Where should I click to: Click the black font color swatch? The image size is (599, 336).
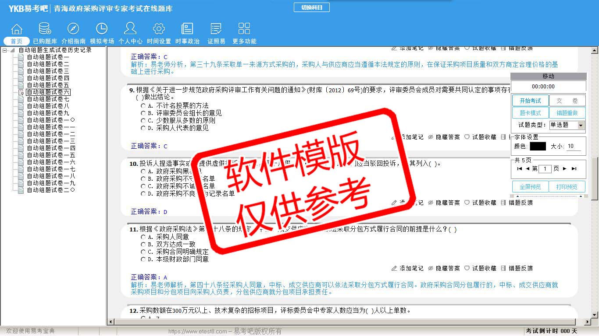click(x=538, y=147)
